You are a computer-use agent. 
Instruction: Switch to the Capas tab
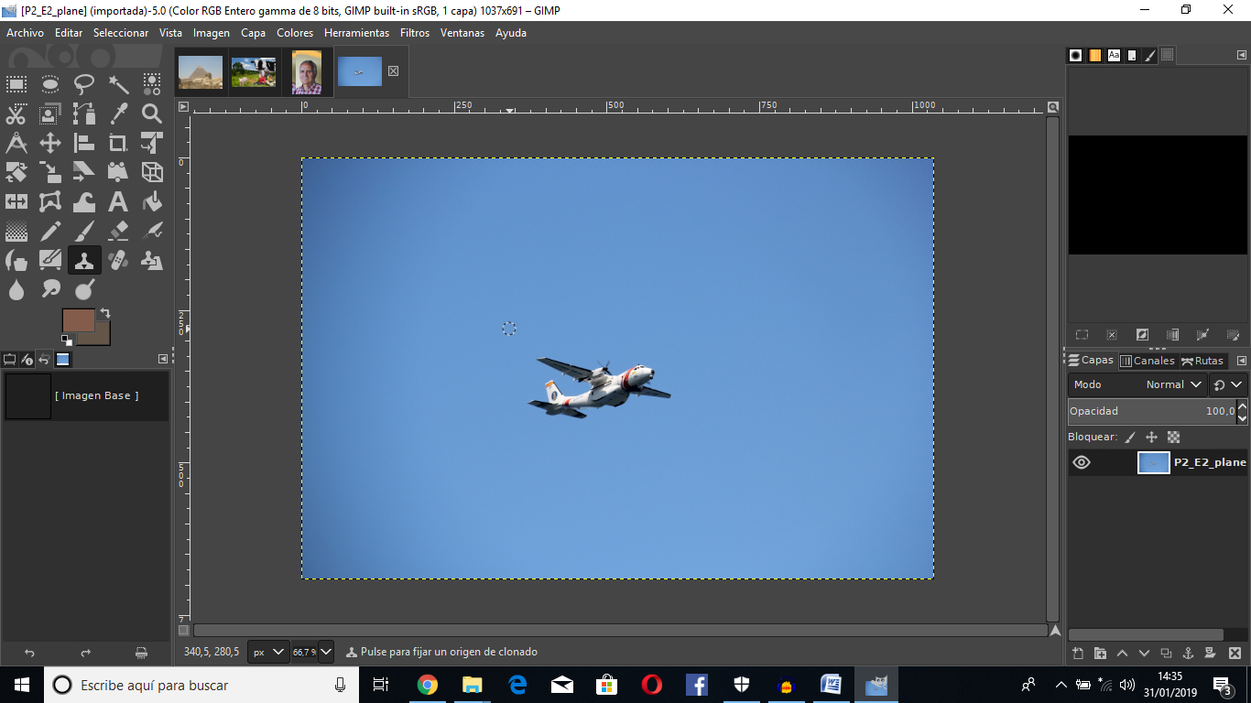[1091, 361]
